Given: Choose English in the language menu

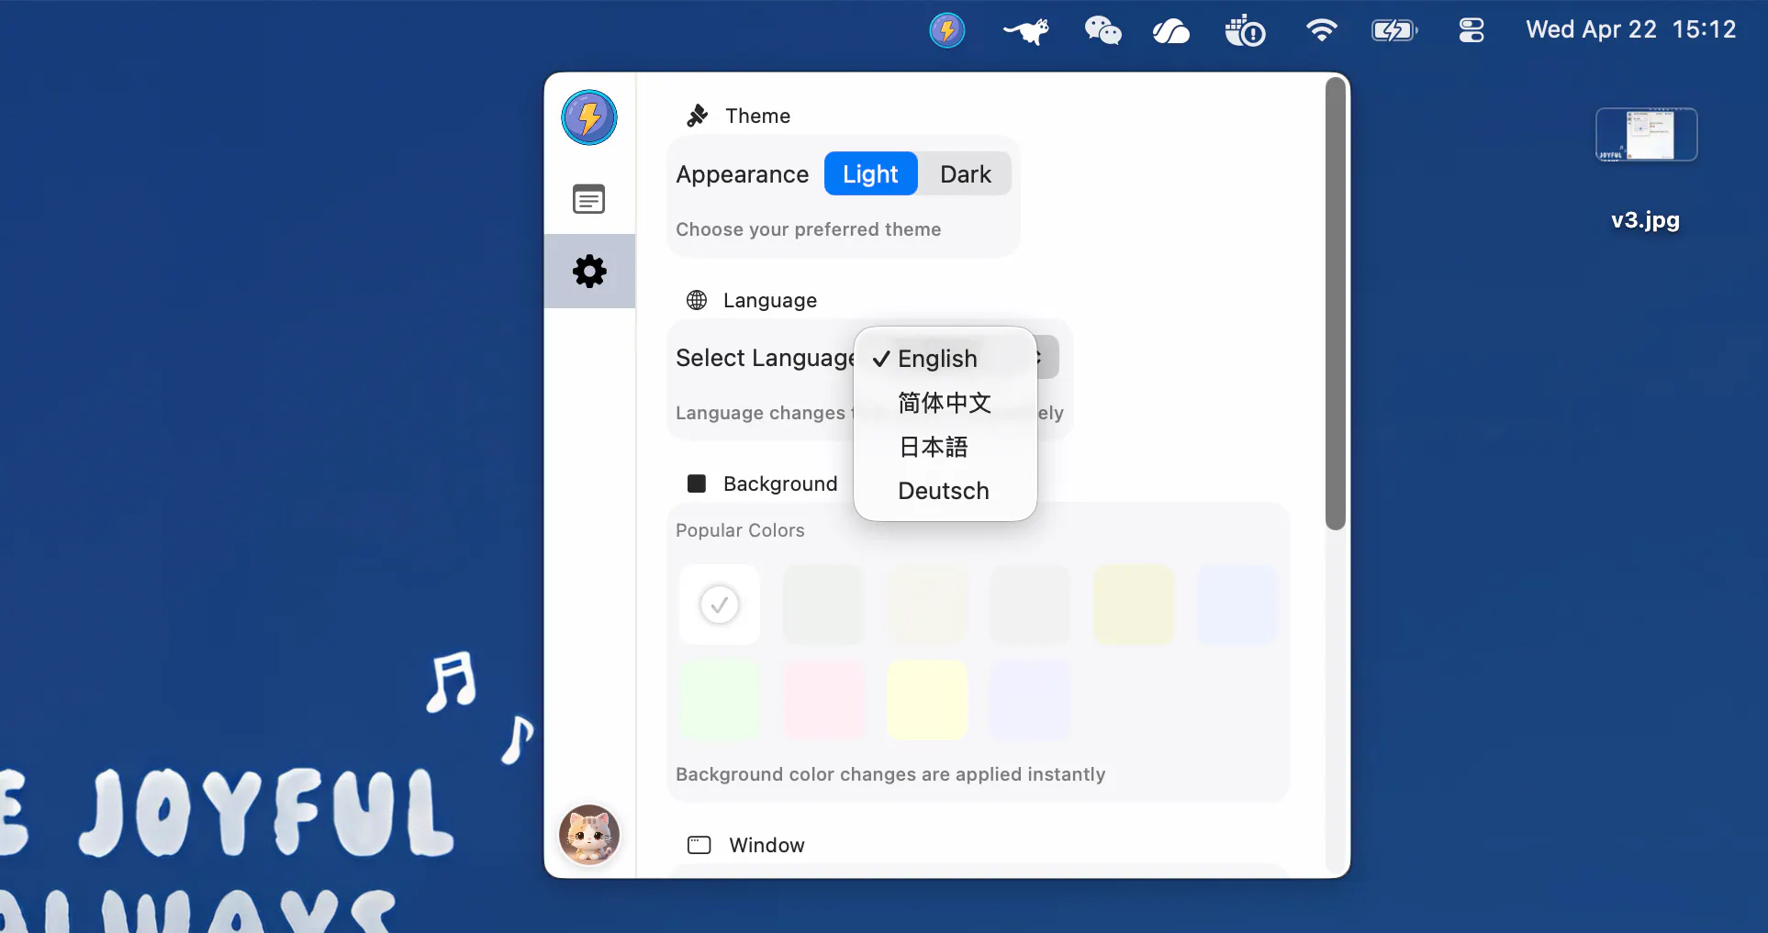Looking at the screenshot, I should (946, 359).
